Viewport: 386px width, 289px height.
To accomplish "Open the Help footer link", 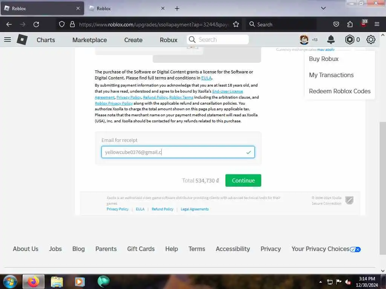I will pos(172,249).
